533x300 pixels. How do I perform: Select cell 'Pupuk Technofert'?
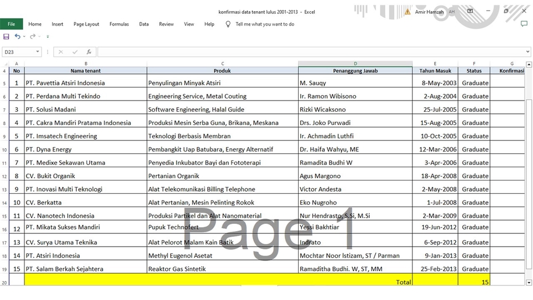pos(223,227)
